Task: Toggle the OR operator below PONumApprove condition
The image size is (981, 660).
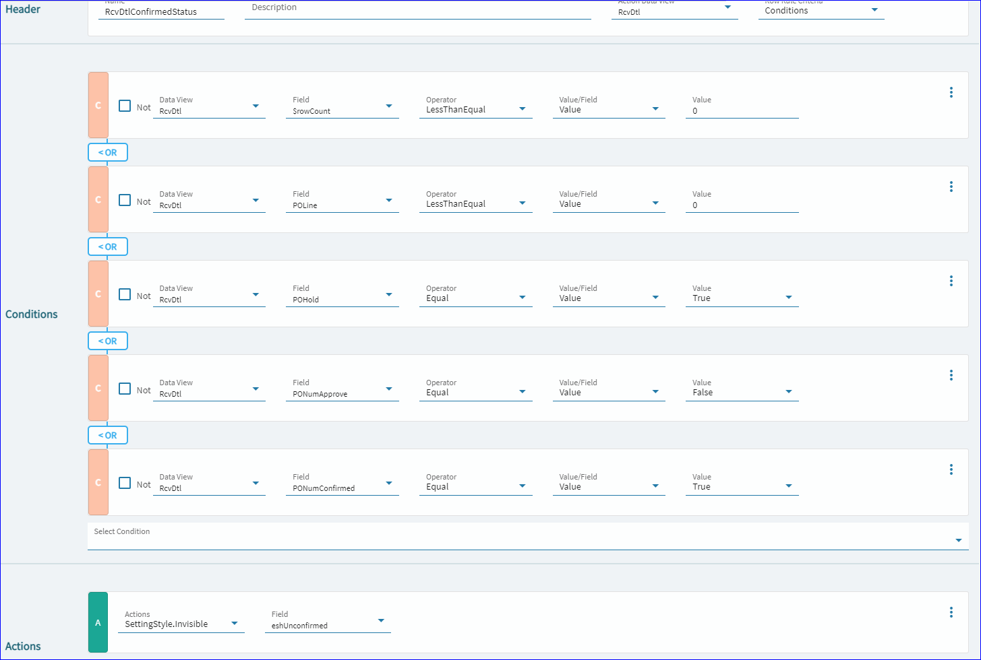Action: coord(108,435)
